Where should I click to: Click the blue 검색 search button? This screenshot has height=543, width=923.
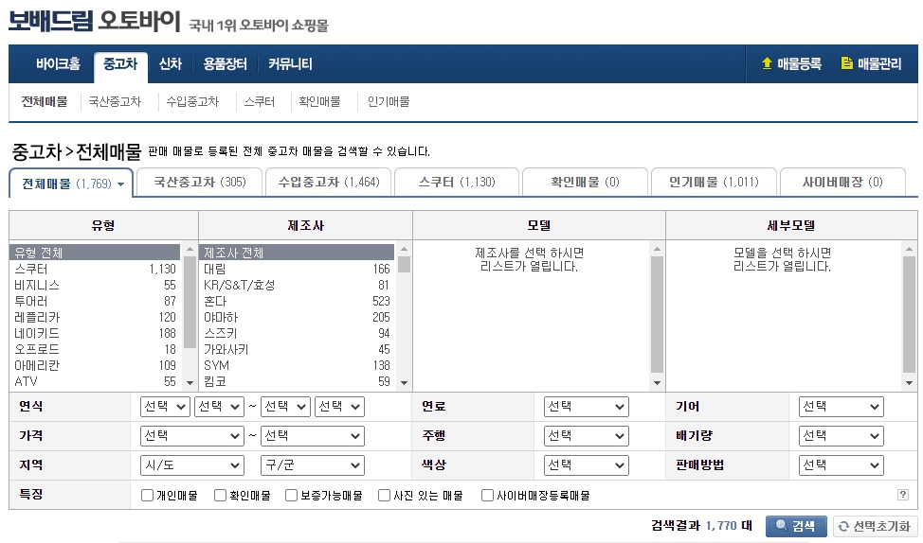[x=796, y=526]
